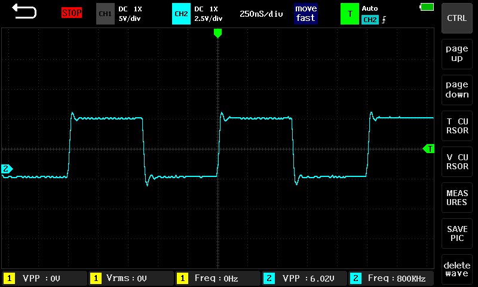Select the green trigger position marker at top
Screen dimensions: 478x287
(x=217, y=33)
